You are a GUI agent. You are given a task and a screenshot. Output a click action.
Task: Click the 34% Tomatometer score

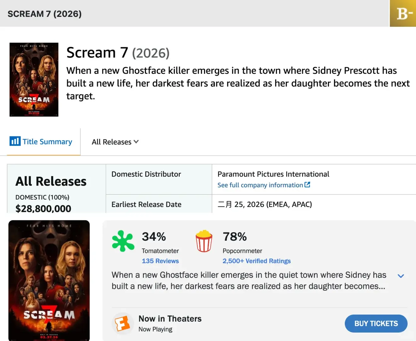pyautogui.click(x=154, y=236)
